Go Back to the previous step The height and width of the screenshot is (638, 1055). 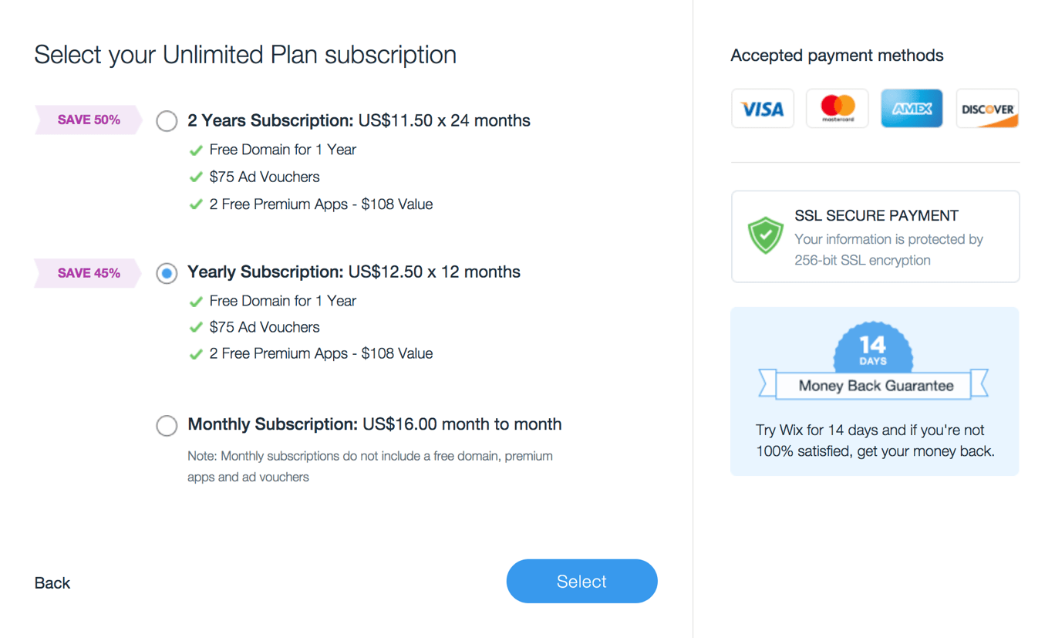pos(52,583)
